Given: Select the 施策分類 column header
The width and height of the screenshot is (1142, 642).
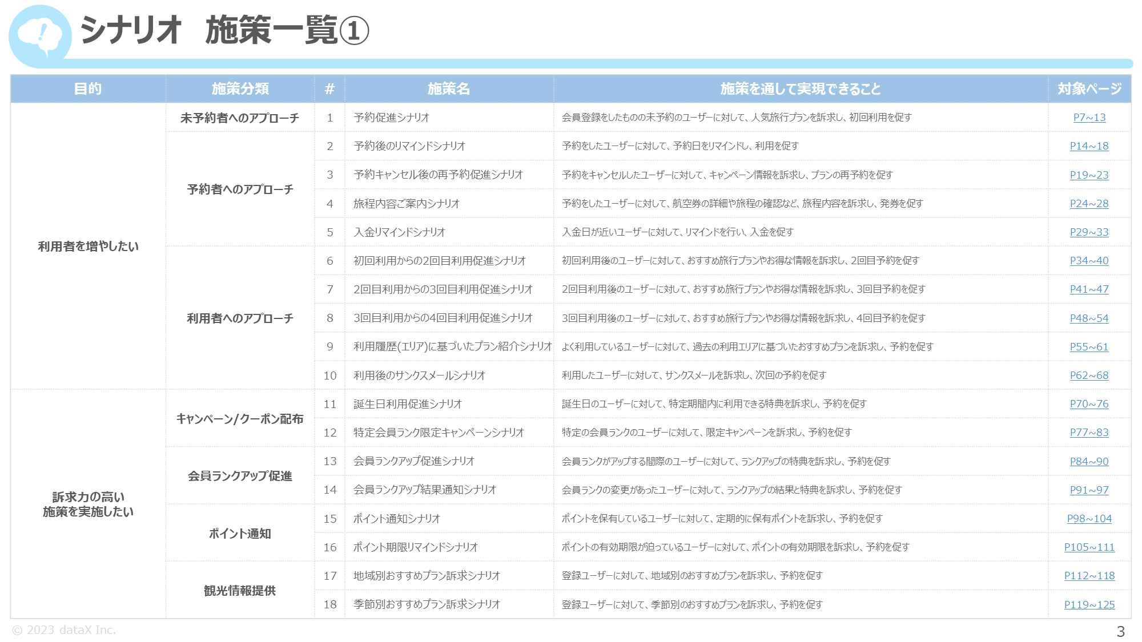Looking at the screenshot, I should (240, 89).
